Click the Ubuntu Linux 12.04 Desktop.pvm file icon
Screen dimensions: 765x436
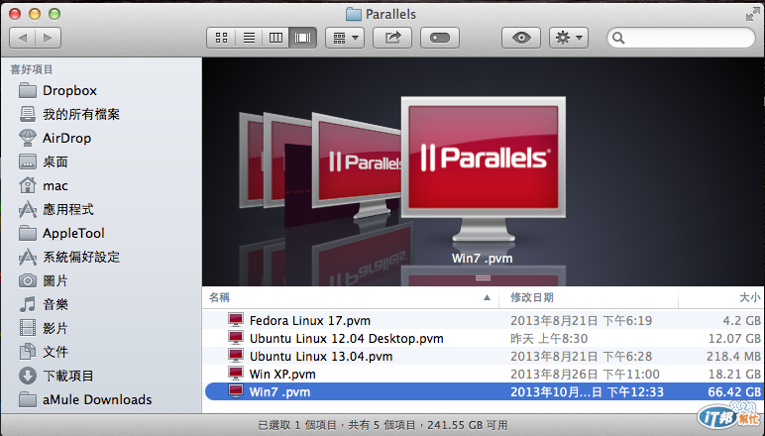[236, 339]
